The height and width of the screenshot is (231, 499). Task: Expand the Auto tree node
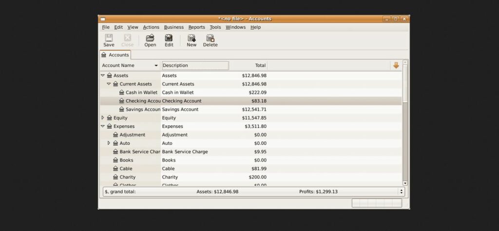click(109, 143)
